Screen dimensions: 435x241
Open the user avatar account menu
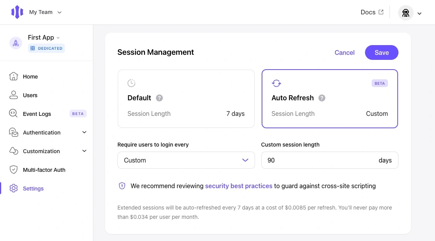coord(410,13)
